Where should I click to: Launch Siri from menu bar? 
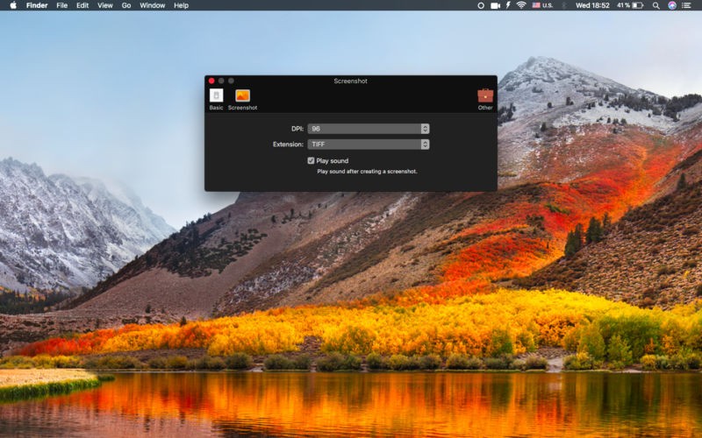tap(672, 5)
